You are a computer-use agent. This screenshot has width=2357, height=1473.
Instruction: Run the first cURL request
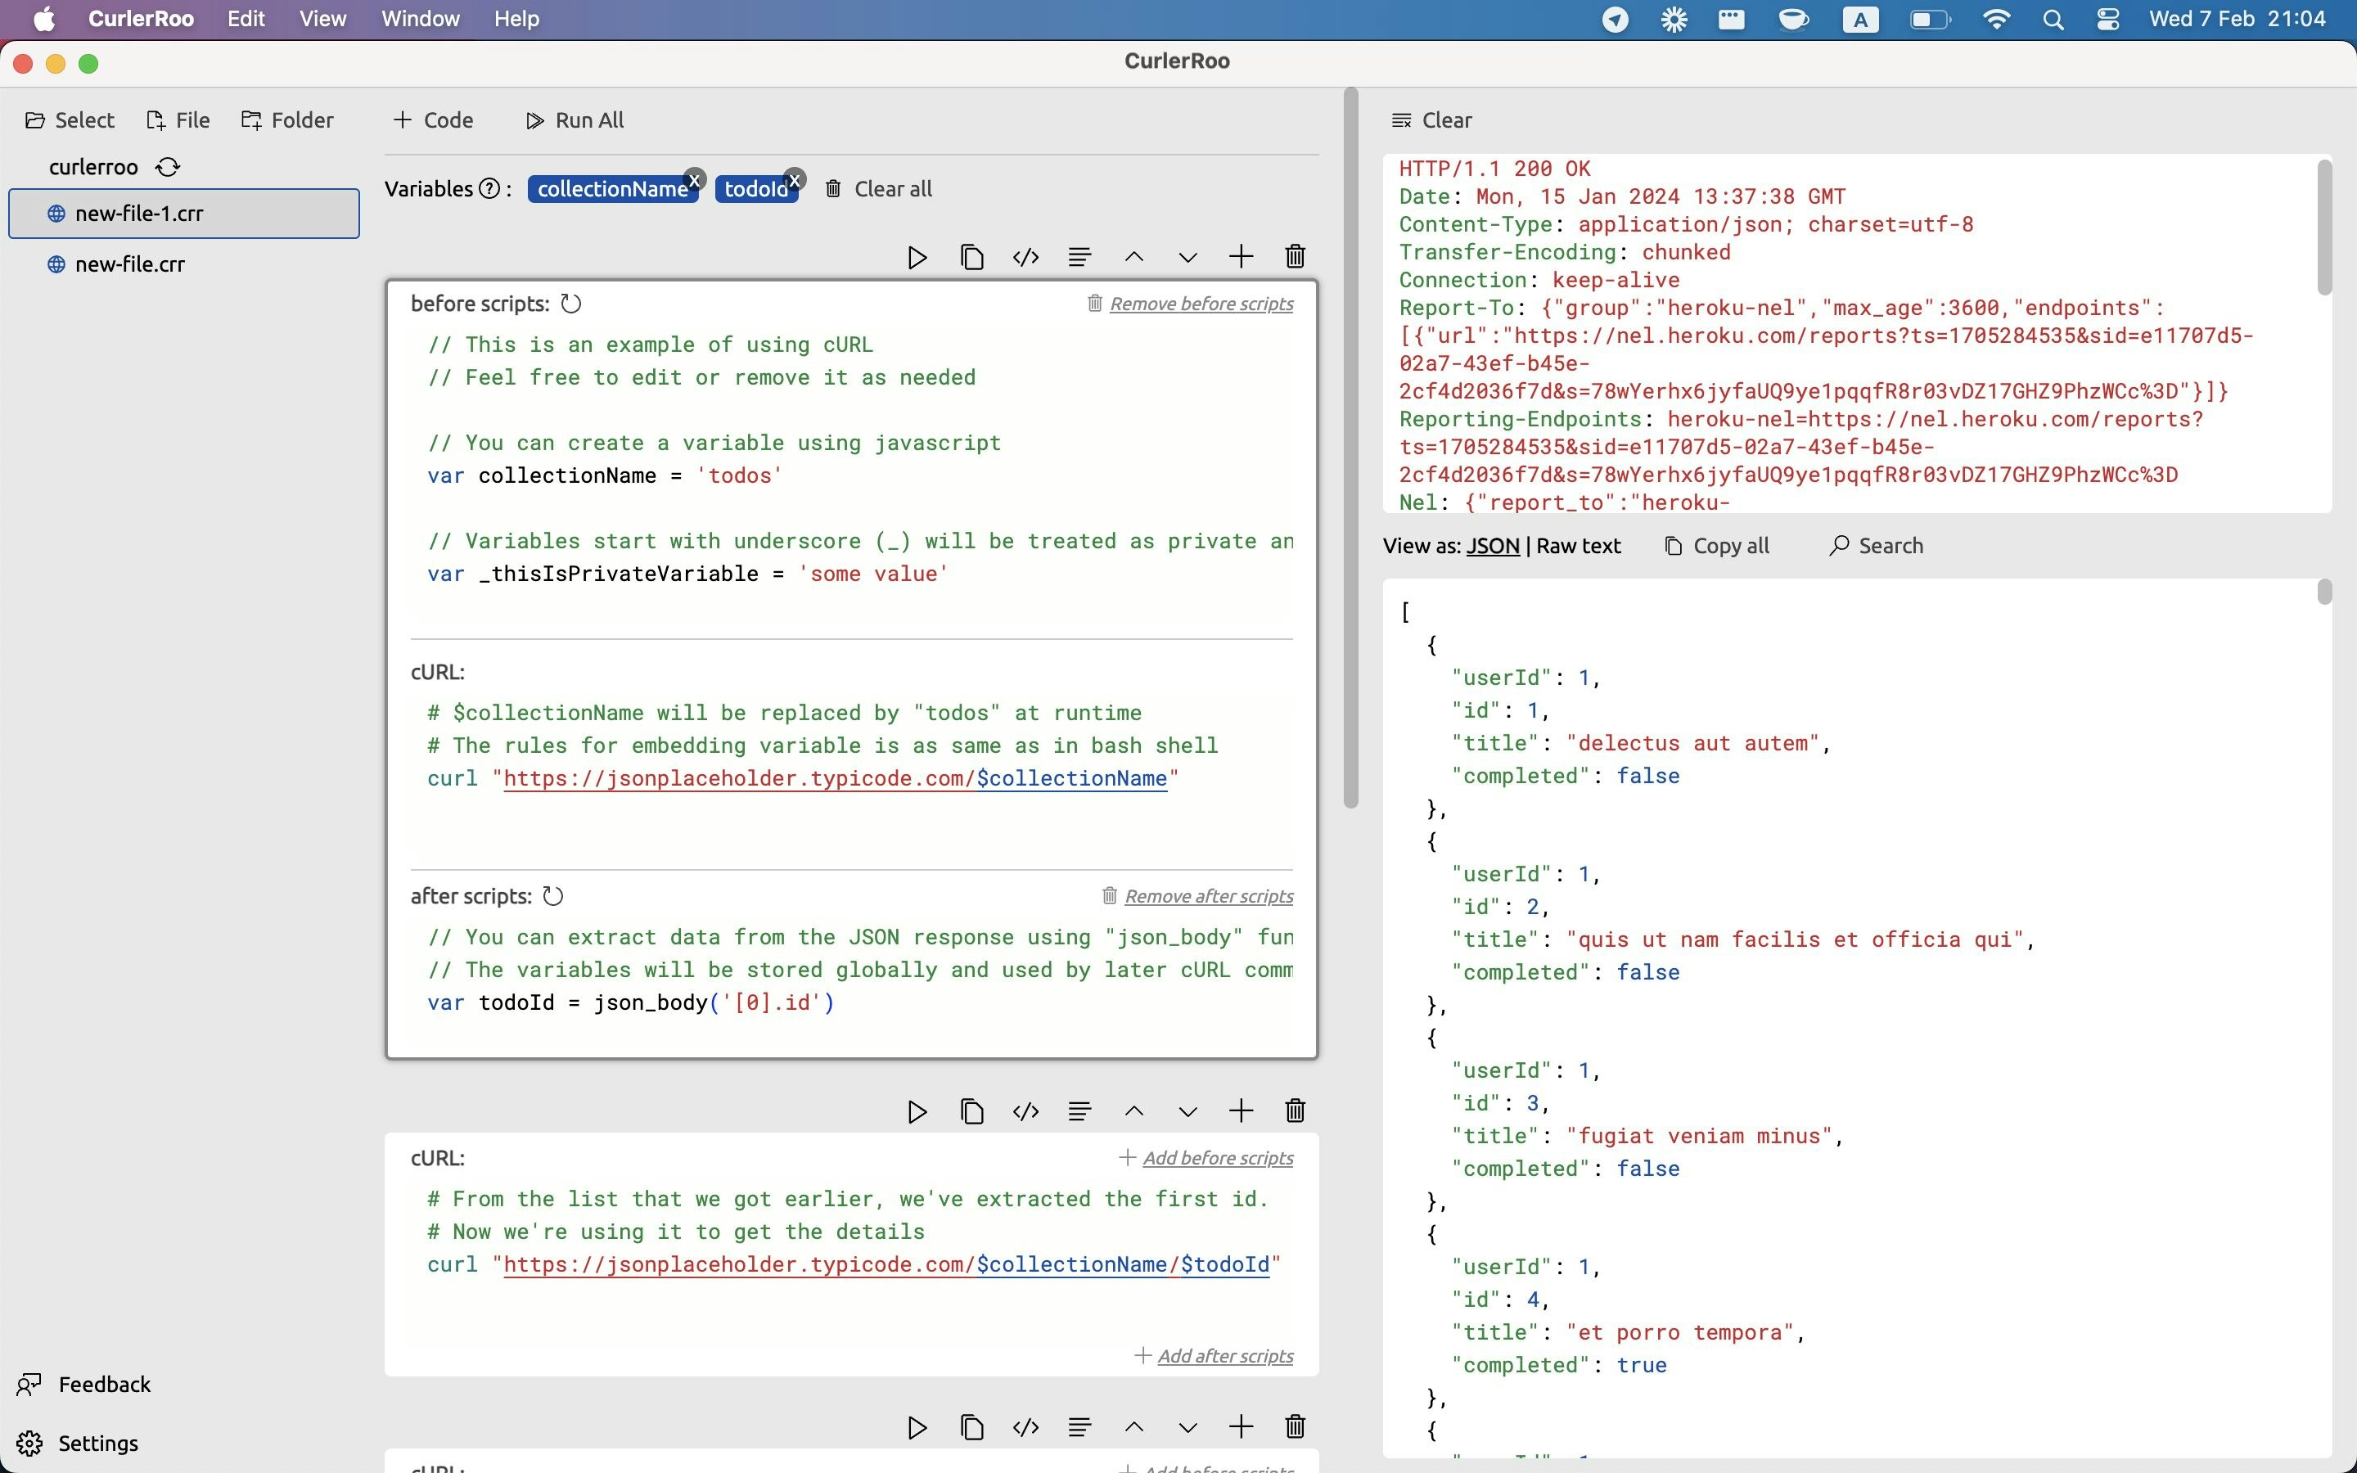[x=917, y=257]
